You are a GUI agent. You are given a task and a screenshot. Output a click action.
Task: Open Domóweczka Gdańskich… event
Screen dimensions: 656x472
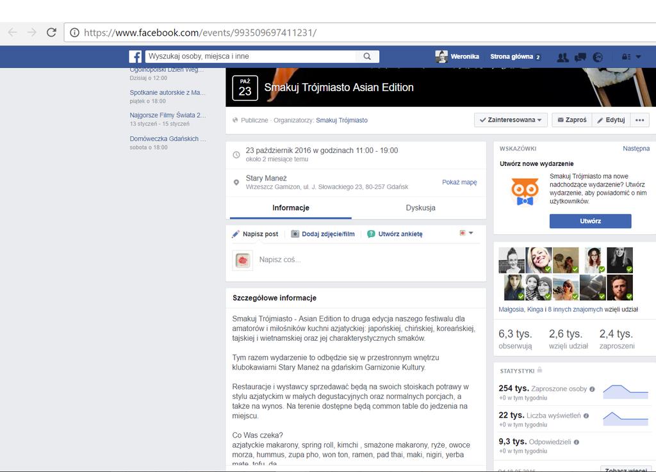pos(168,139)
